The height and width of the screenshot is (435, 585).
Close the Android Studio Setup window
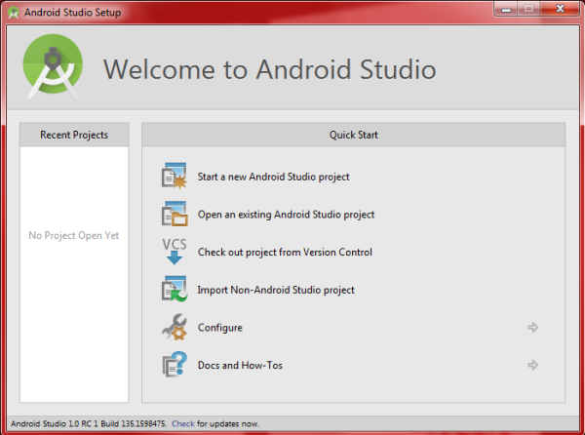pyautogui.click(x=560, y=9)
